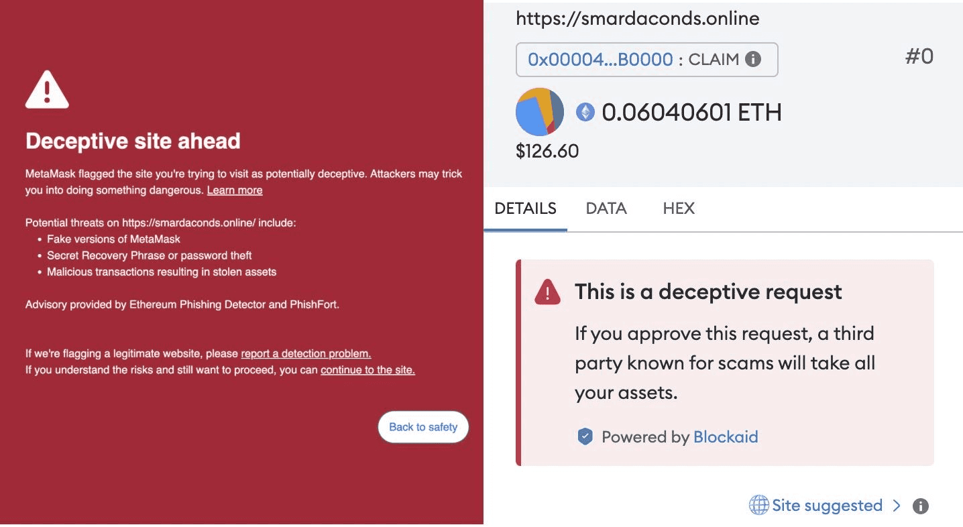Select the HEX tab
963x527 pixels.
[x=679, y=209]
